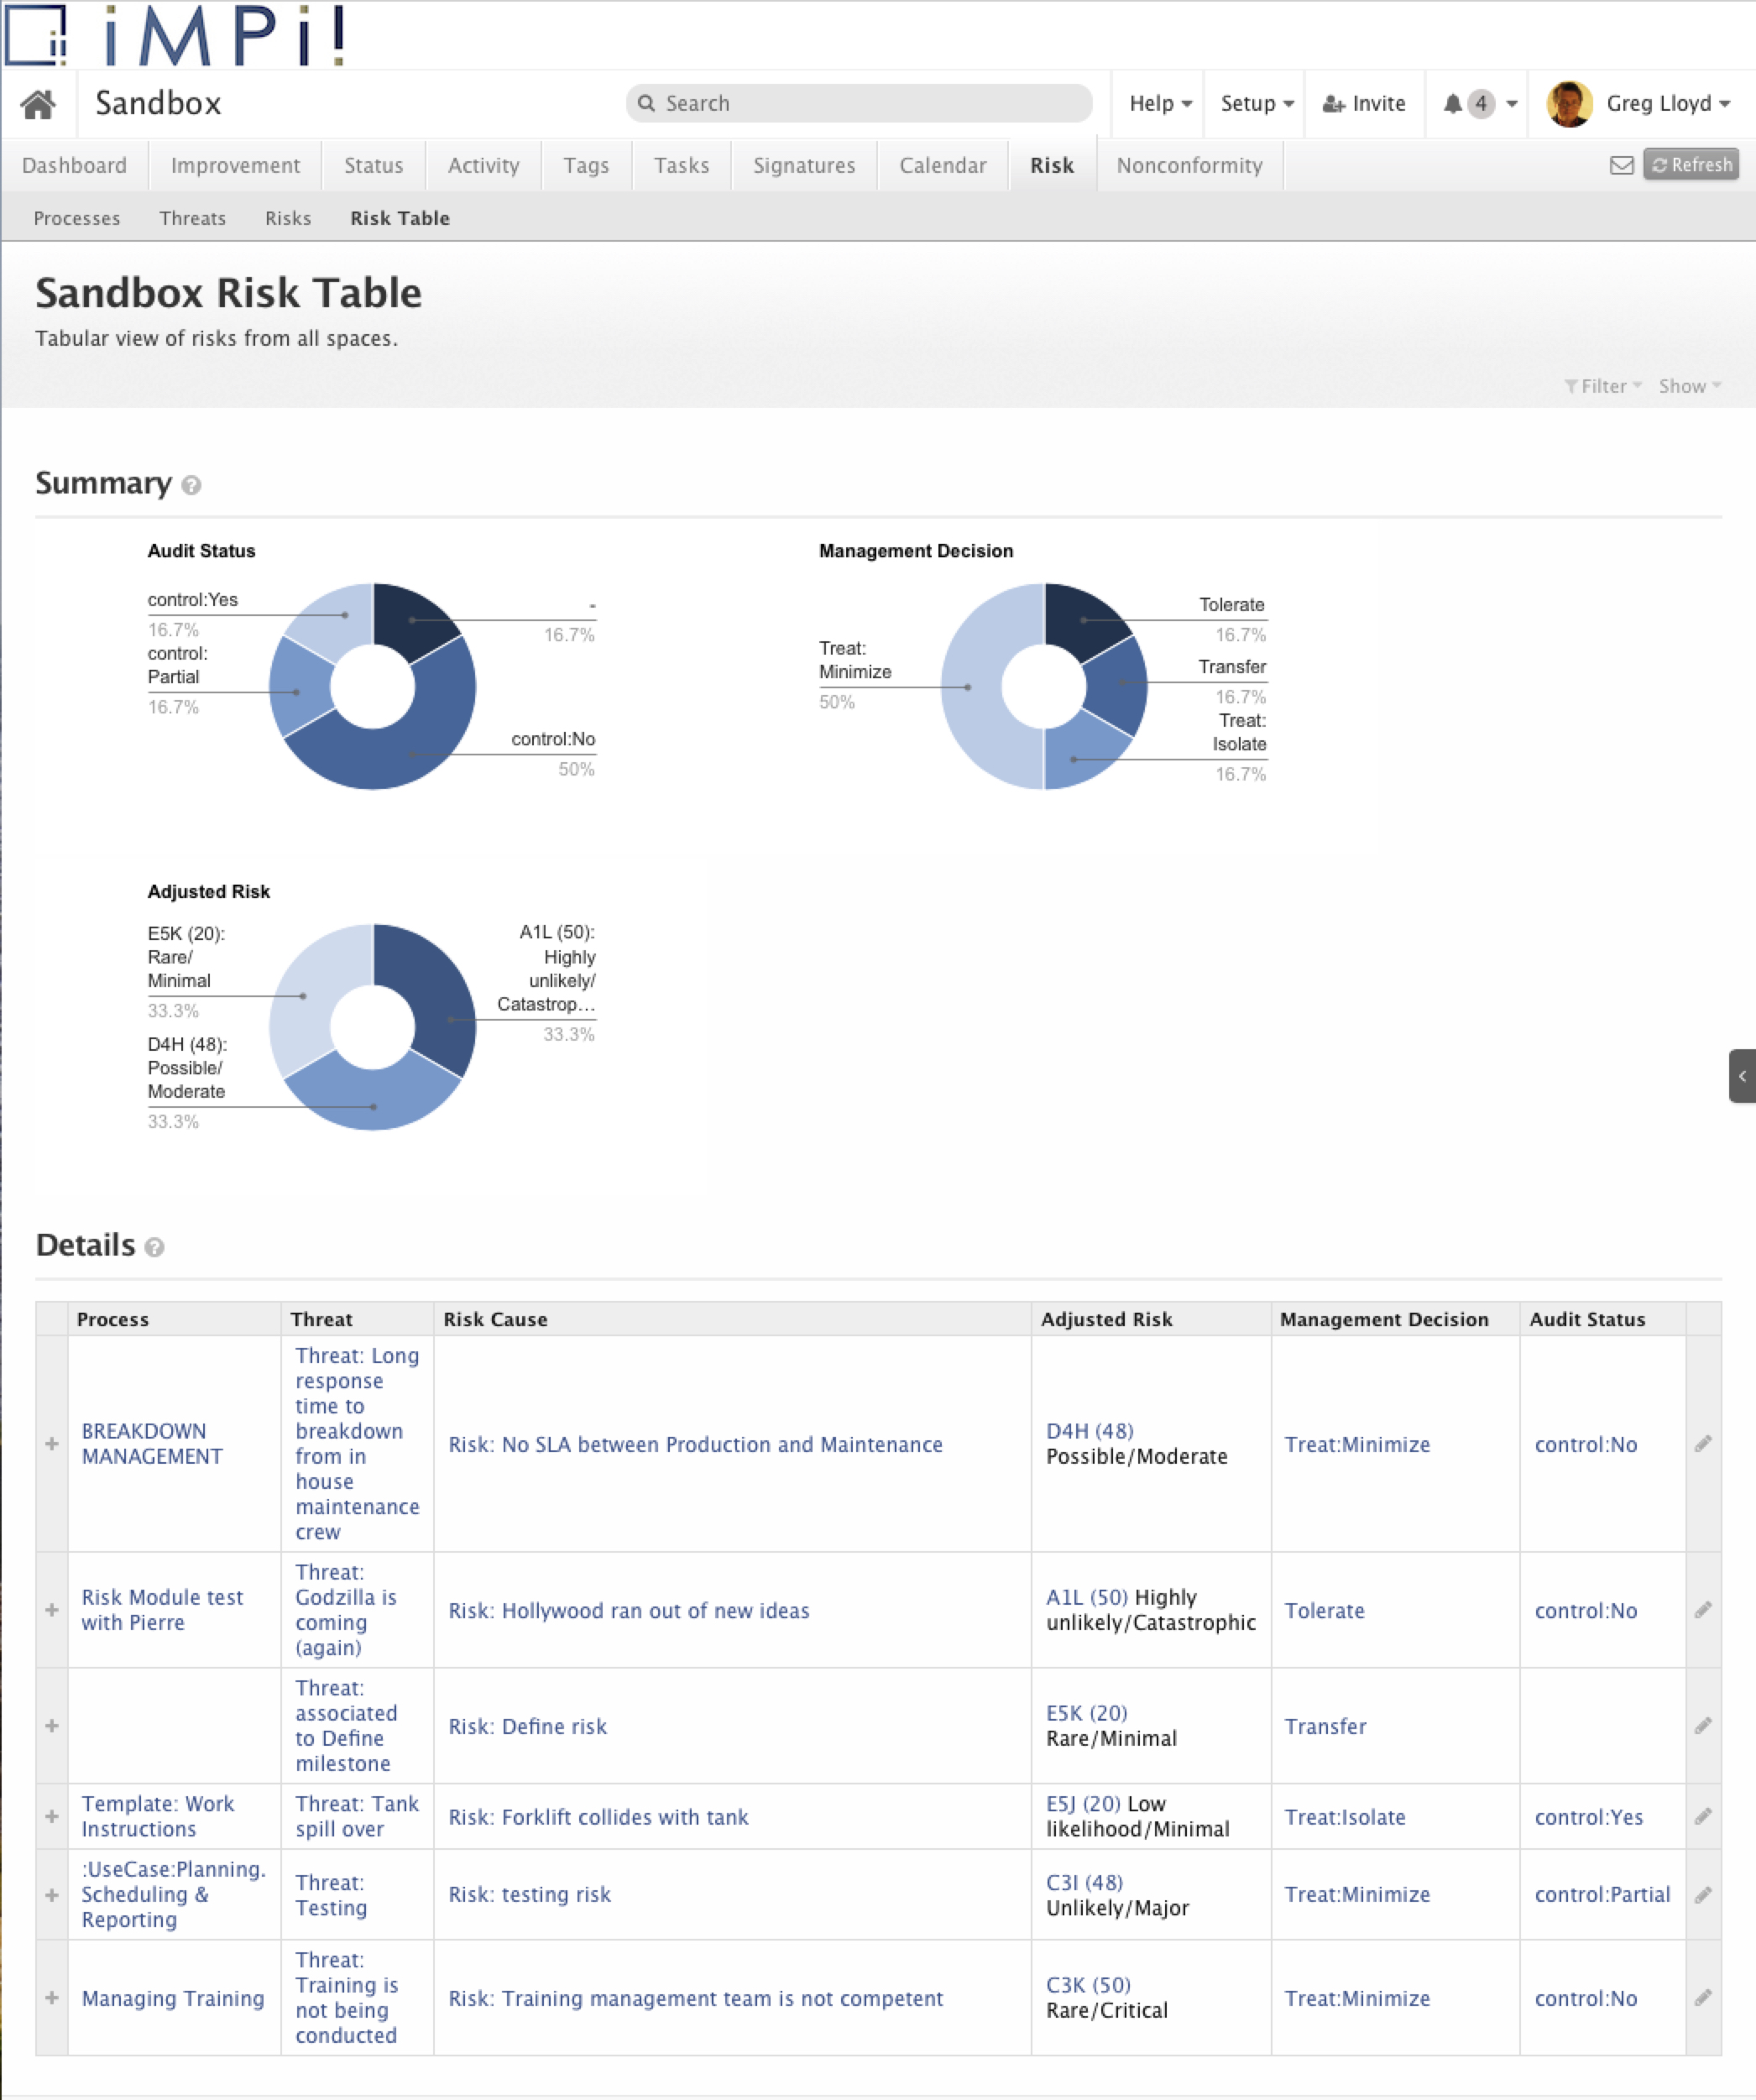Click Greg Lloyd's profile avatar
Screen dimensions: 1756x2100
1569,104
